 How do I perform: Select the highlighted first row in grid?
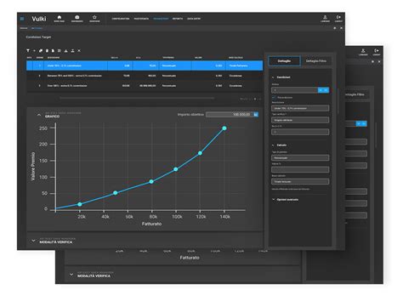[x=145, y=65]
